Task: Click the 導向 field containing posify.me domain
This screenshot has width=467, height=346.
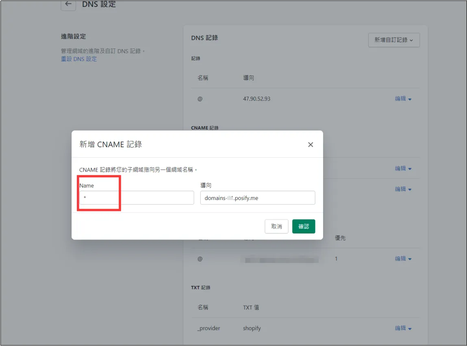Action: pyautogui.click(x=257, y=198)
